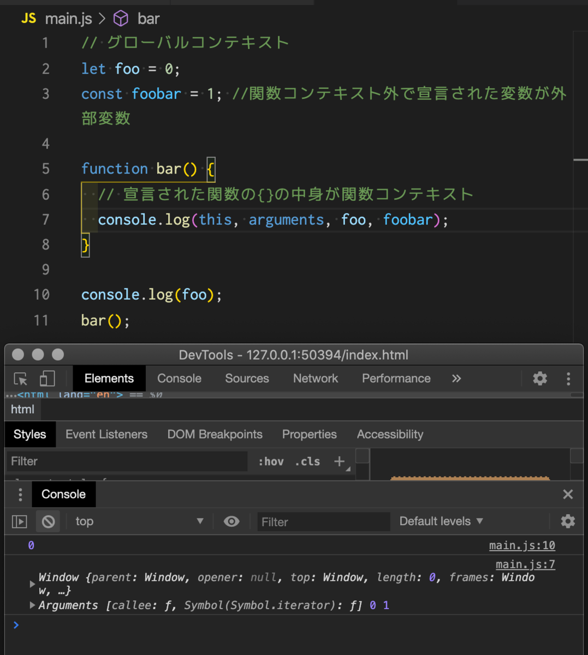The width and height of the screenshot is (588, 655).
Task: Open the Performance tab
Action: tap(396, 378)
